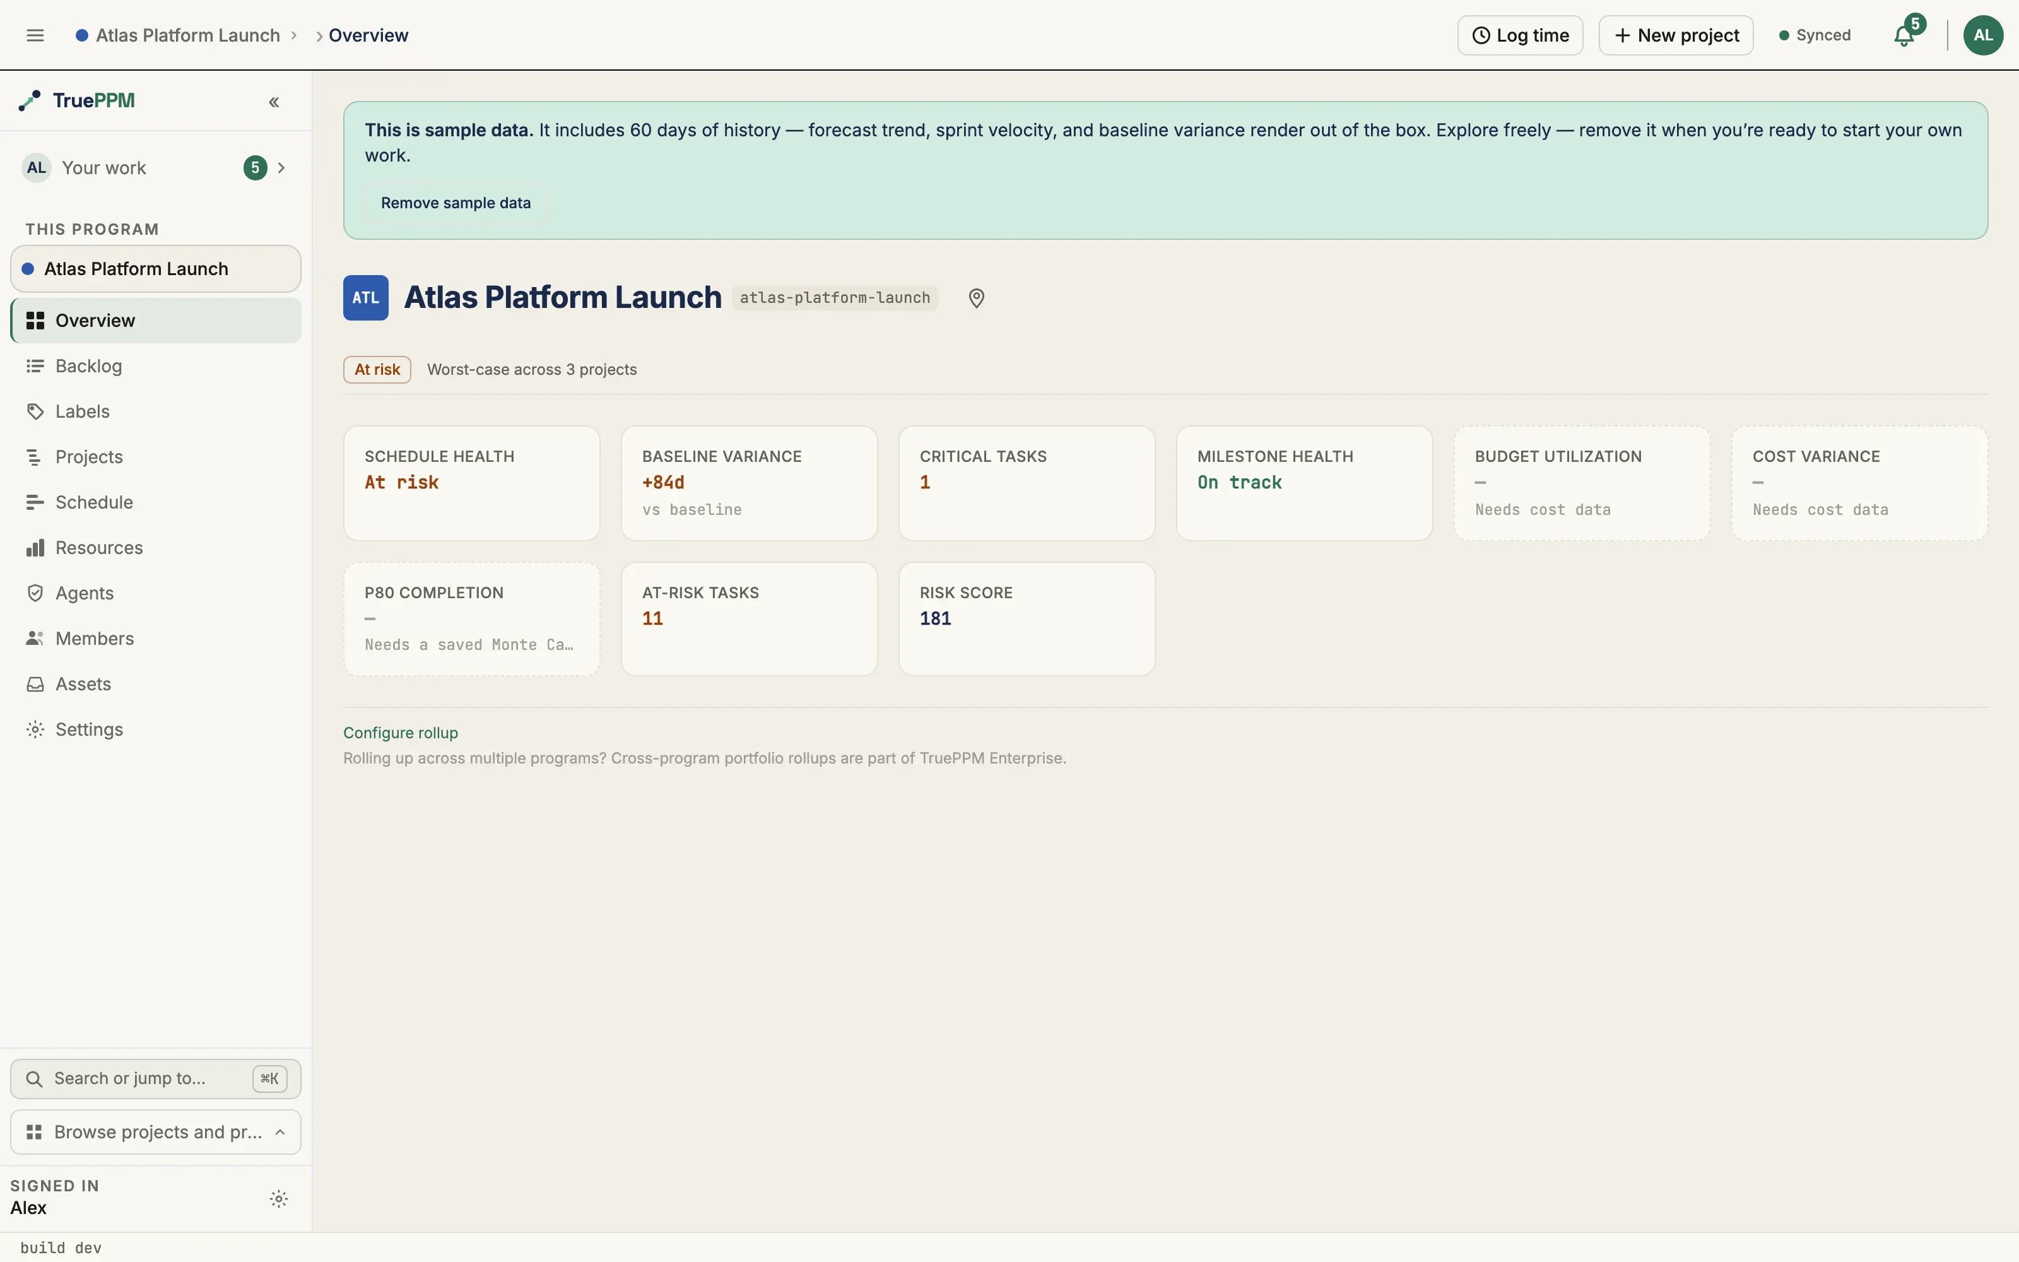
Task: Open program Settings in sidebar
Action: point(156,729)
